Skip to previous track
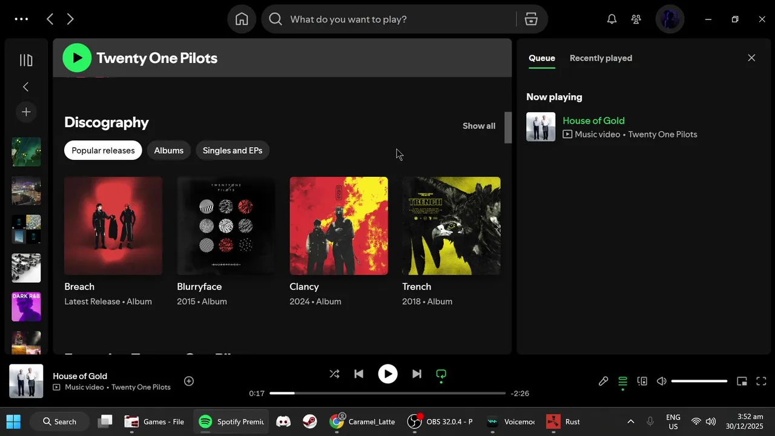This screenshot has width=775, height=436. pyautogui.click(x=358, y=374)
